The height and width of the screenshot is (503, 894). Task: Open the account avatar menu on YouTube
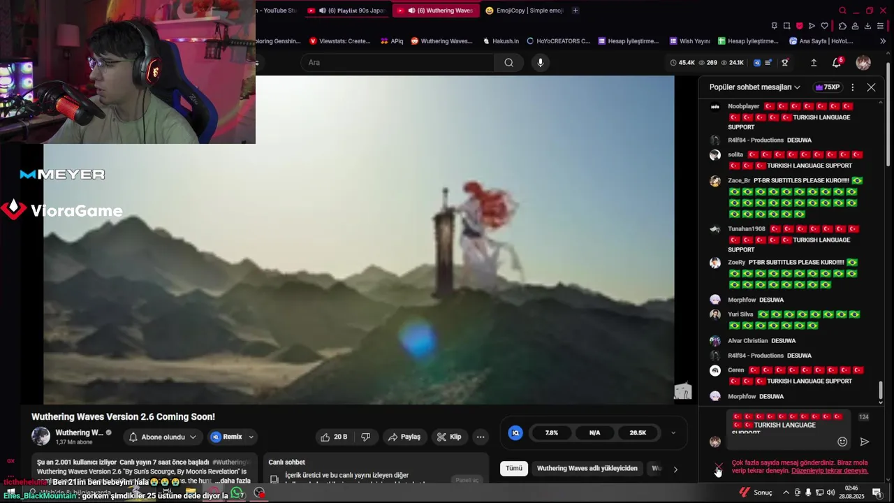click(x=863, y=62)
